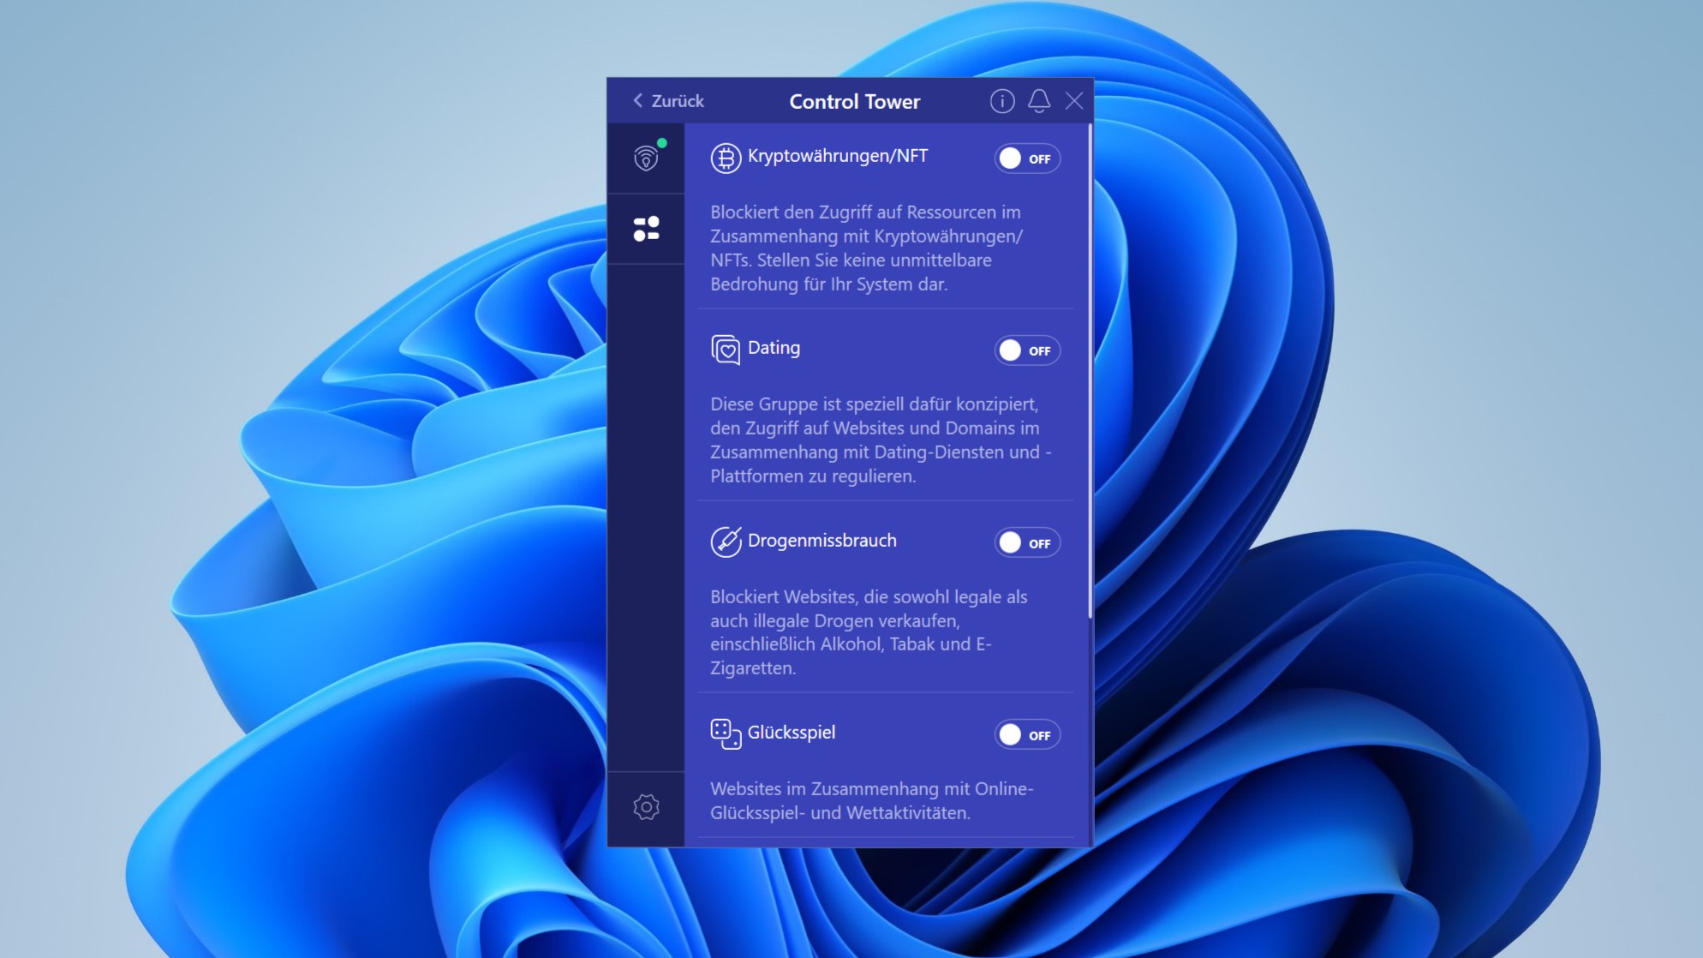Switch on the Drogenmissbrauch toggle
This screenshot has width=1703, height=958.
(1027, 542)
